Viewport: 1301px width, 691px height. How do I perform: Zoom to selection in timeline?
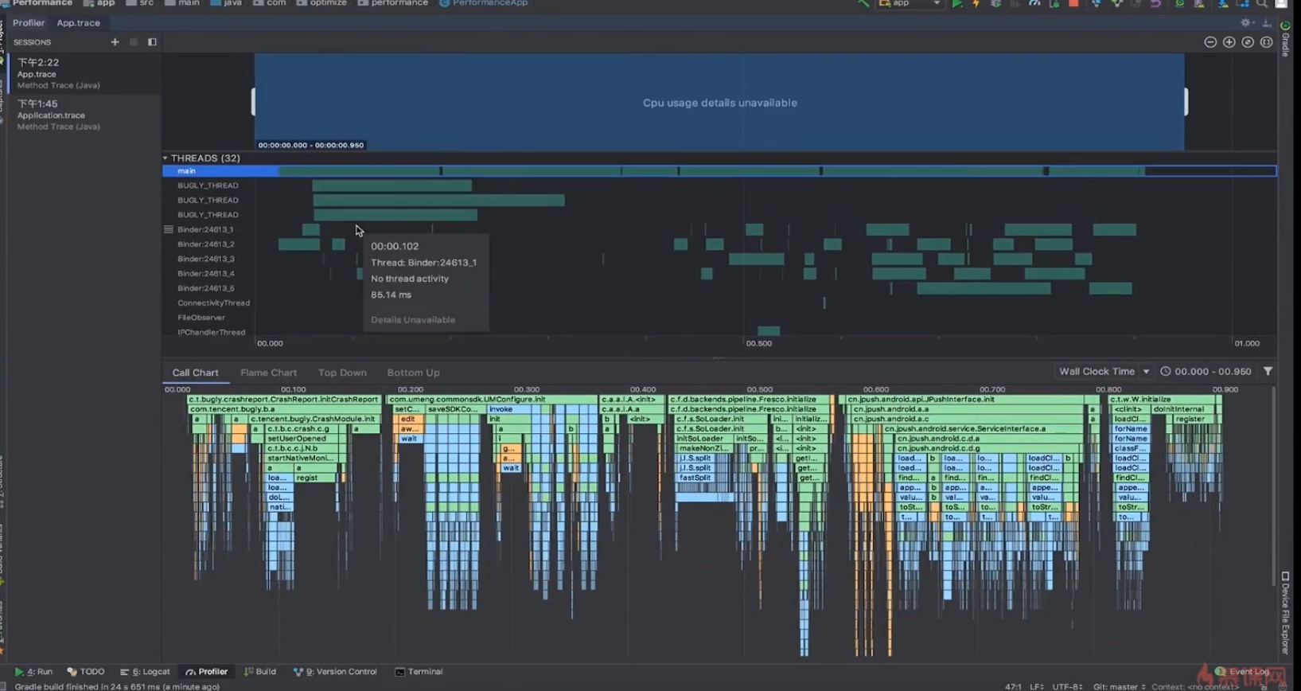[1267, 42]
